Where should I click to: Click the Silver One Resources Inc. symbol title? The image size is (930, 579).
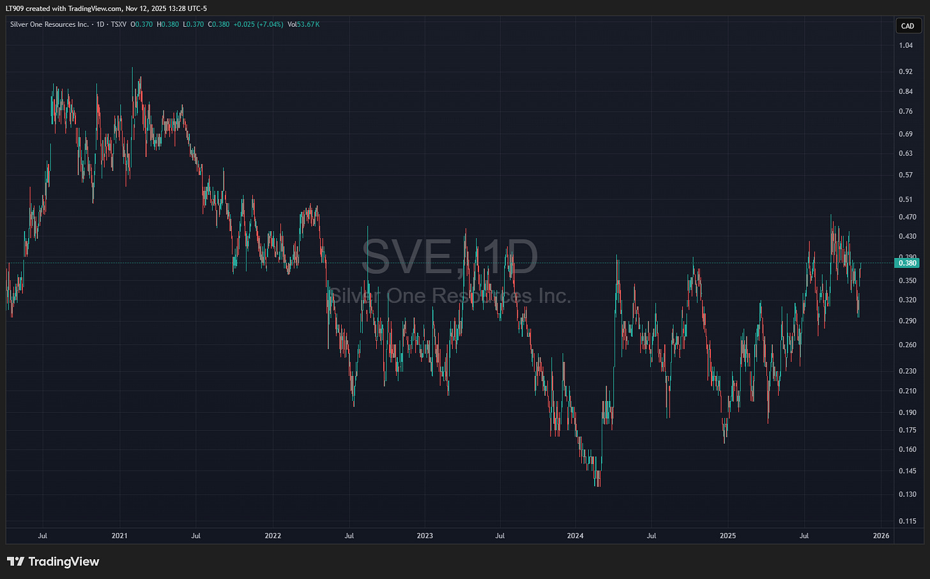click(x=49, y=24)
